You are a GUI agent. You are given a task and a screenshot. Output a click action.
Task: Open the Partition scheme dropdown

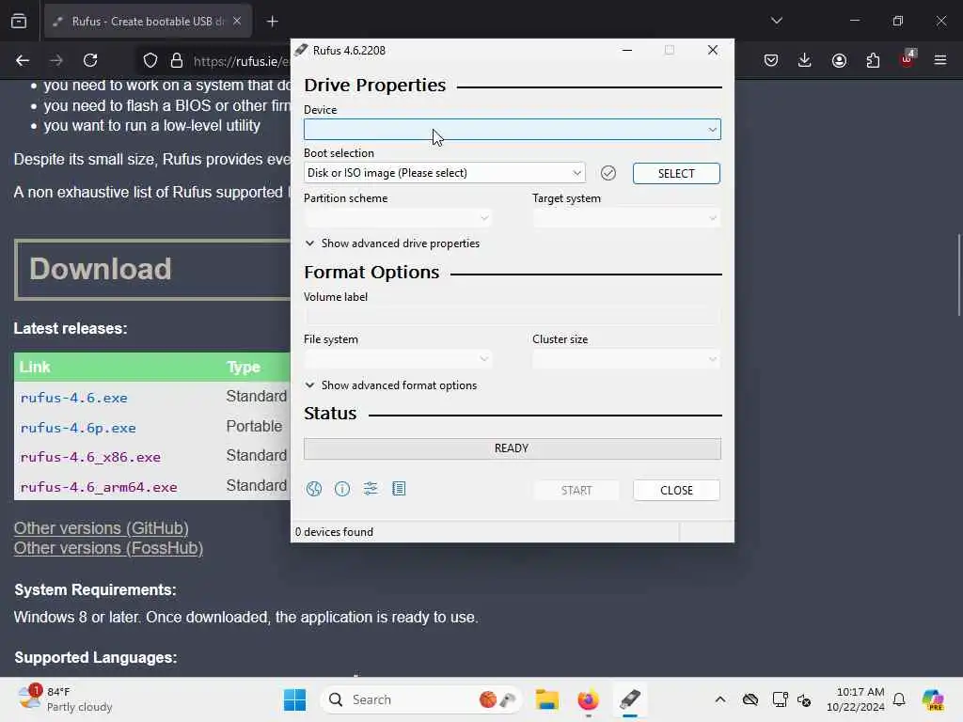pyautogui.click(x=398, y=218)
